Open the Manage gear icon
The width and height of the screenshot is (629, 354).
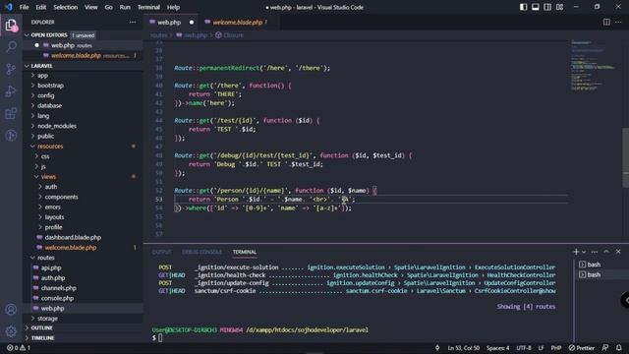[x=11, y=330]
